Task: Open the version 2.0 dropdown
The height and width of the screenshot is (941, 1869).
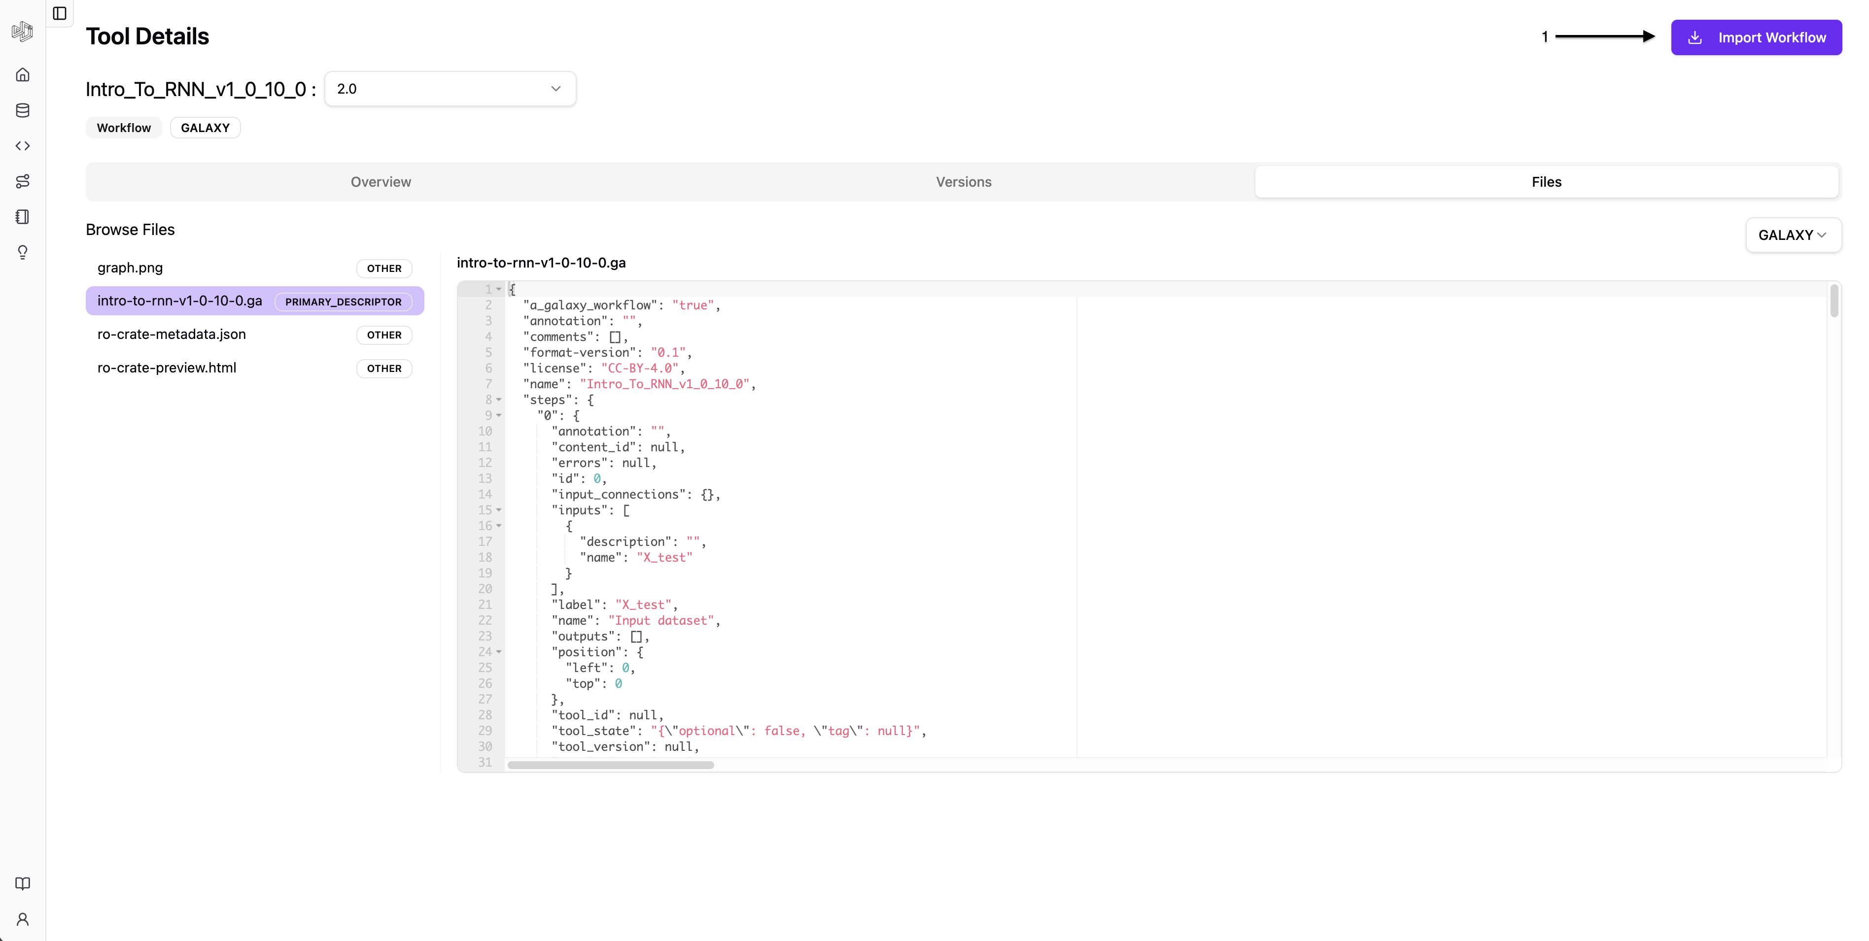Action: (x=450, y=89)
